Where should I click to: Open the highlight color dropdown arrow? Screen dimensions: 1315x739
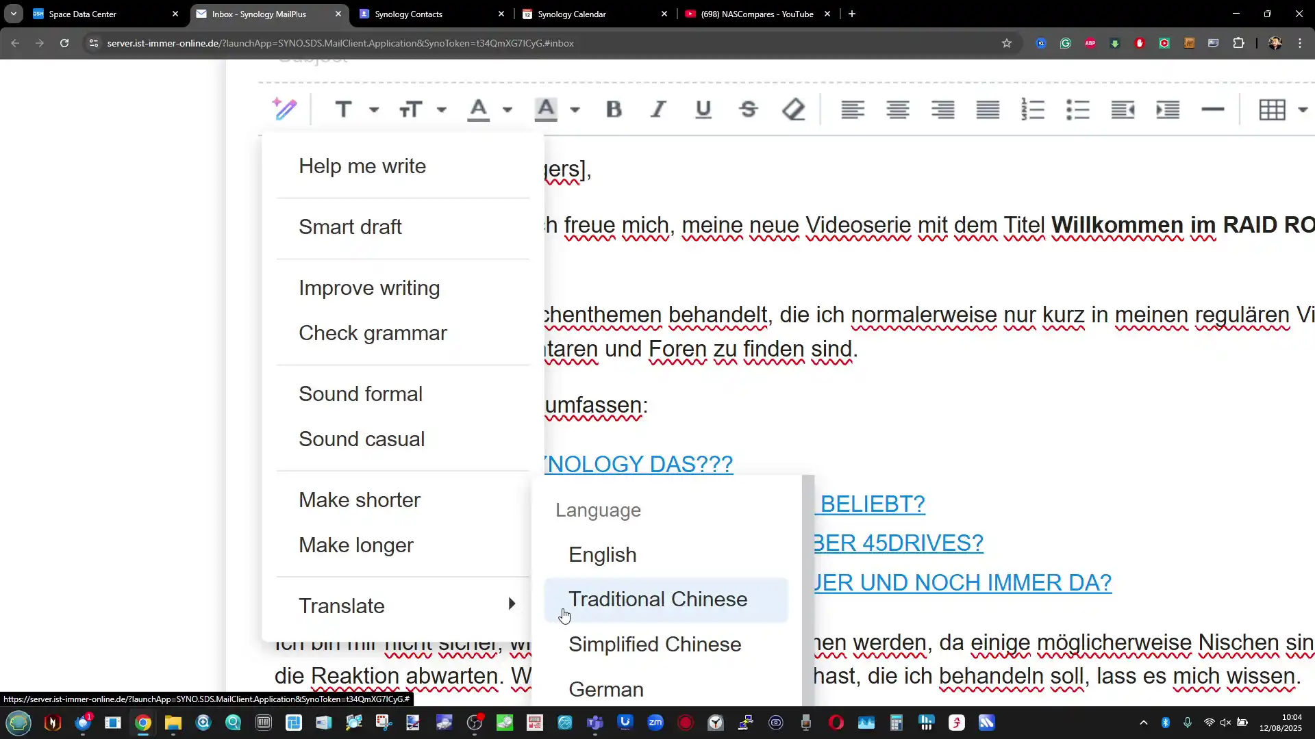tap(575, 109)
